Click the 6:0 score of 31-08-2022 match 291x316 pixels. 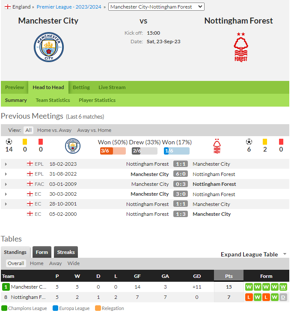(181, 174)
